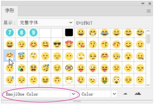
Task: Pick the winking tongue-out emoji
Action: (x=93, y=68)
